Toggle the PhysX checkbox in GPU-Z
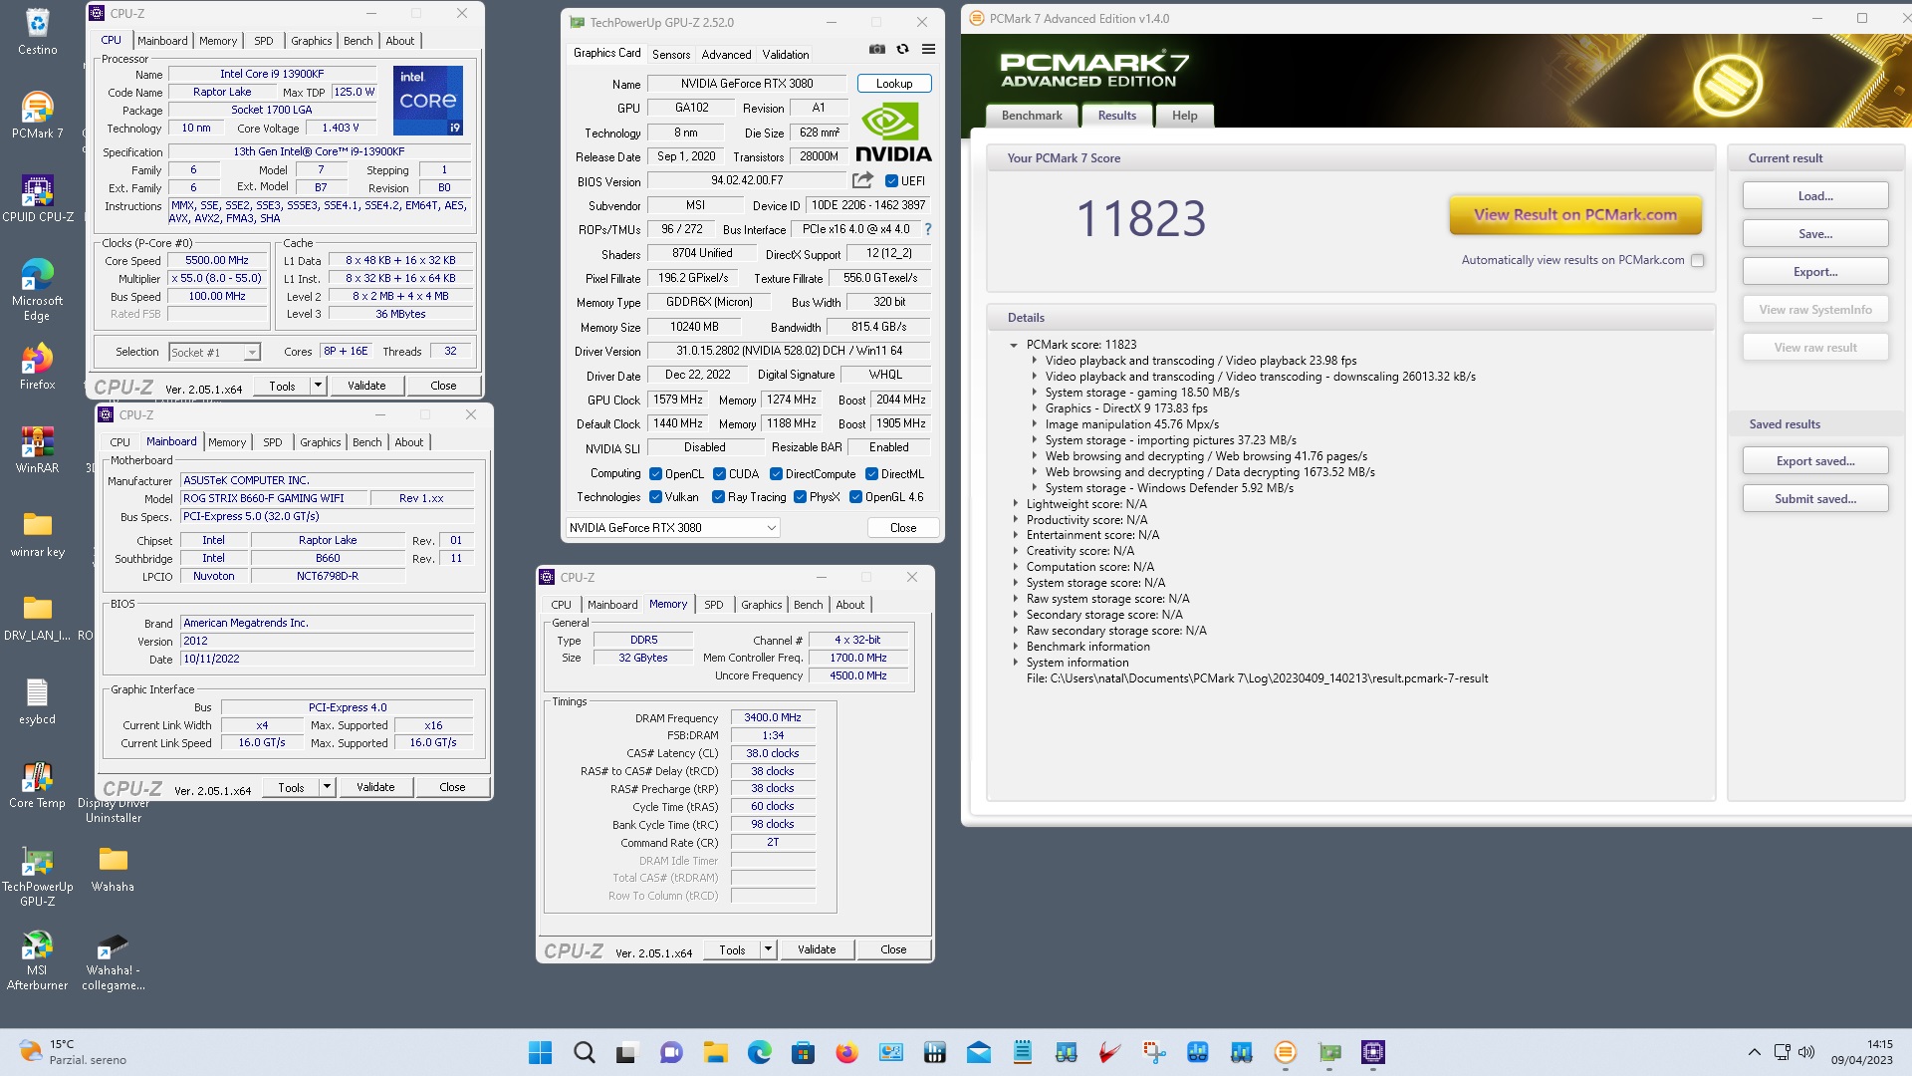 (x=800, y=497)
